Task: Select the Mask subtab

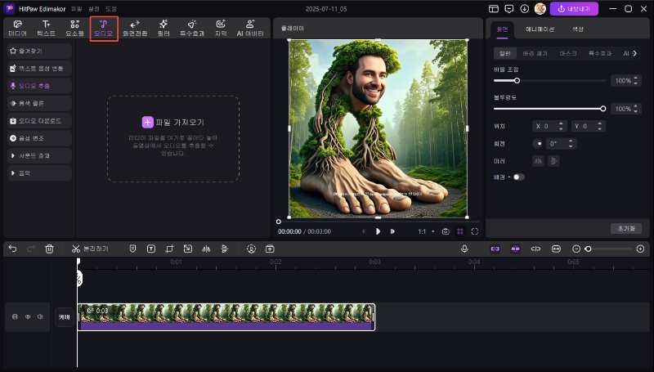Action: click(568, 53)
